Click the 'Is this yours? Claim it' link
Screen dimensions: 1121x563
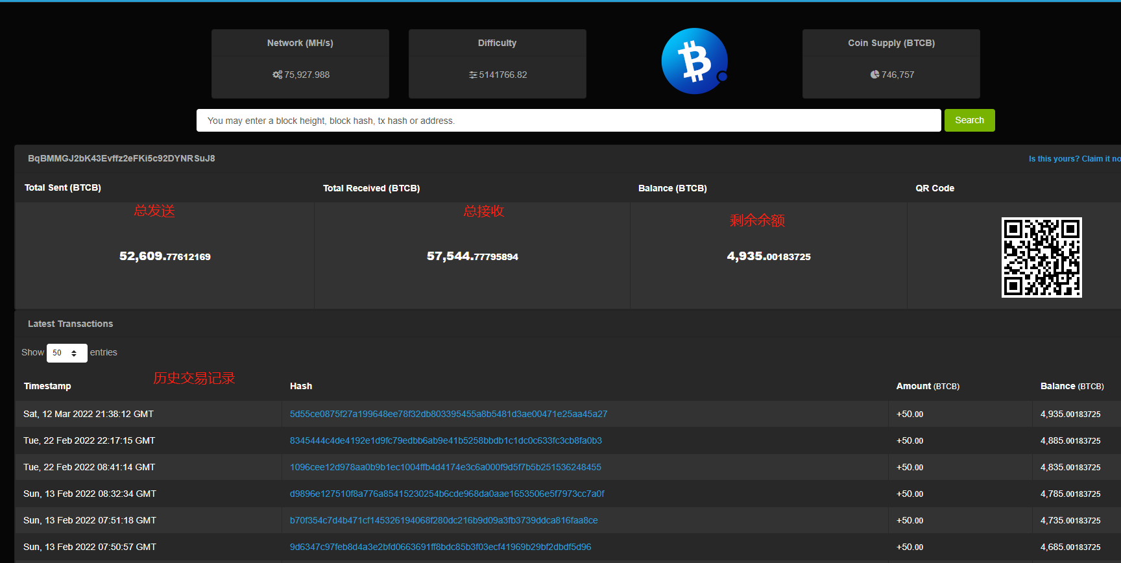1074,159
